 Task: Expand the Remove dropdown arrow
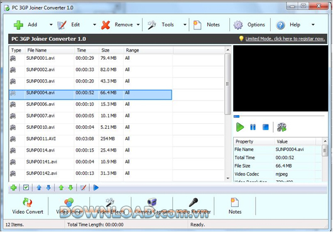point(138,25)
